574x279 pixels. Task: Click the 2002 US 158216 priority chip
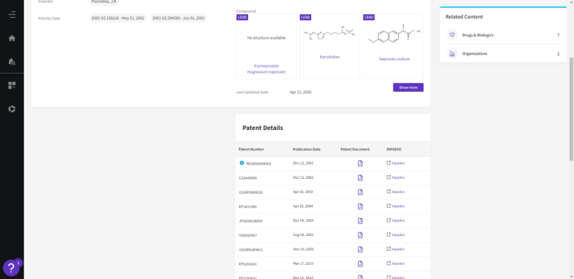(117, 18)
